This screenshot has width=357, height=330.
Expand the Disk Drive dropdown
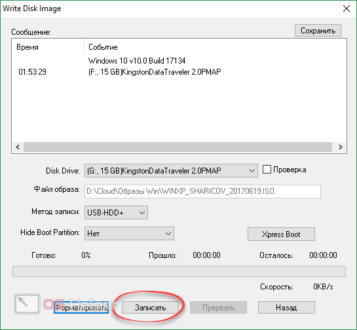click(171, 170)
